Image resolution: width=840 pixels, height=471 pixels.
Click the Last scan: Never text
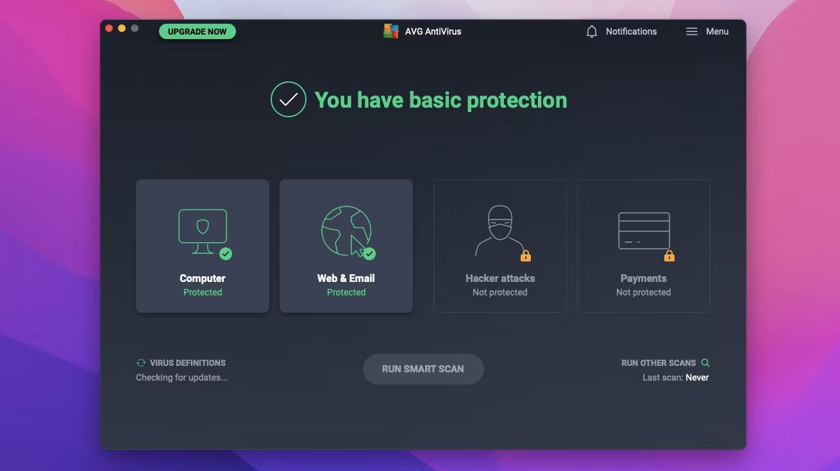pyautogui.click(x=675, y=377)
